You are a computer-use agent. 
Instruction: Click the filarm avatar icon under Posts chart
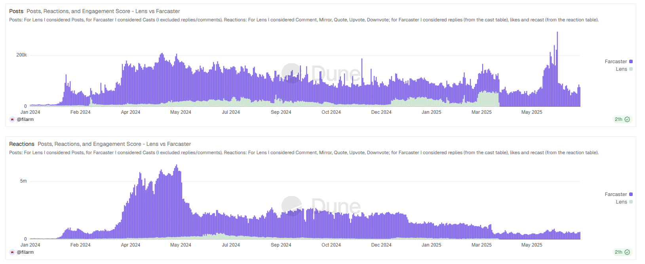(12, 119)
